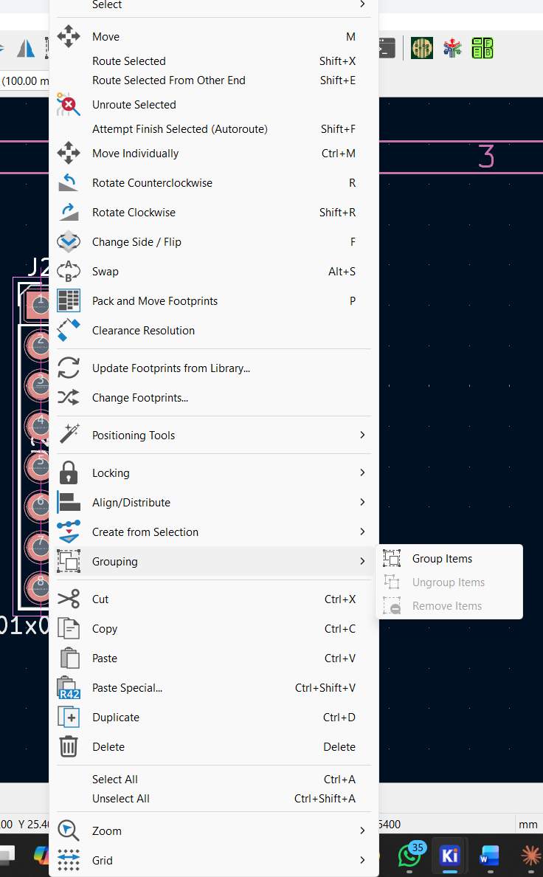Click the Change Side / Flip icon
Viewport: 543px width, 877px height.
[68, 241]
